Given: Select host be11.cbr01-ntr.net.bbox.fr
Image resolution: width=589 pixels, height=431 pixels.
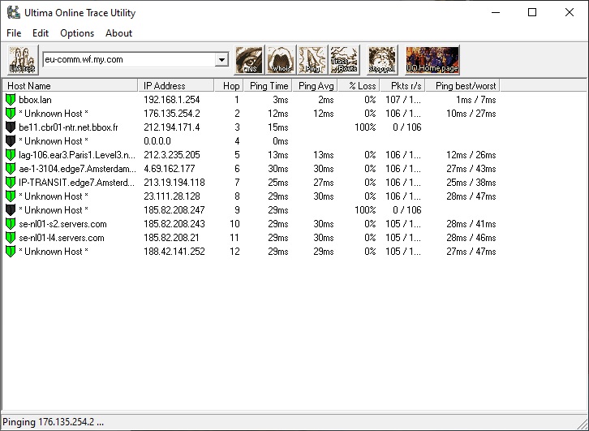Looking at the screenshot, I should click(x=68, y=127).
